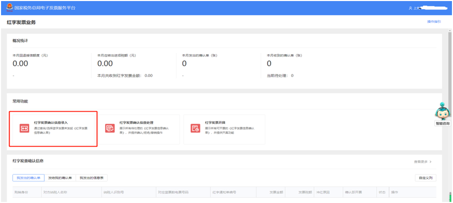
Task: Click the 发票金额 column header
Action: coord(276,192)
